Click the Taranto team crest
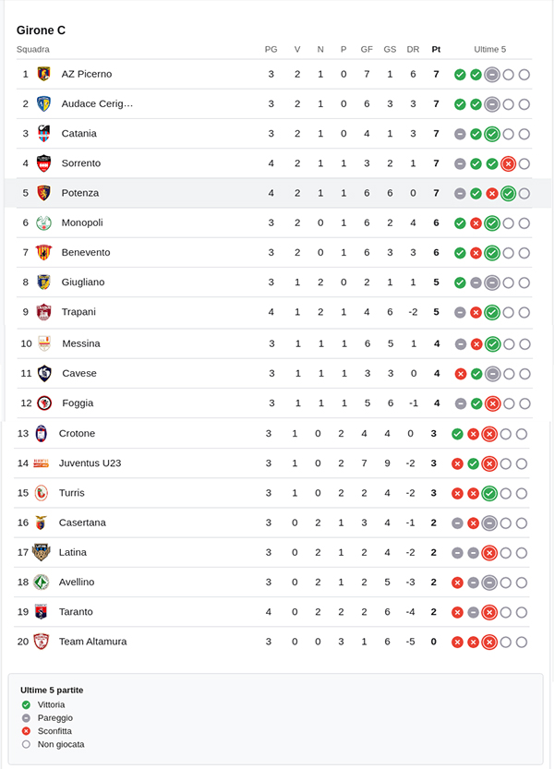Viewport: 554px width, 769px height. click(x=41, y=612)
